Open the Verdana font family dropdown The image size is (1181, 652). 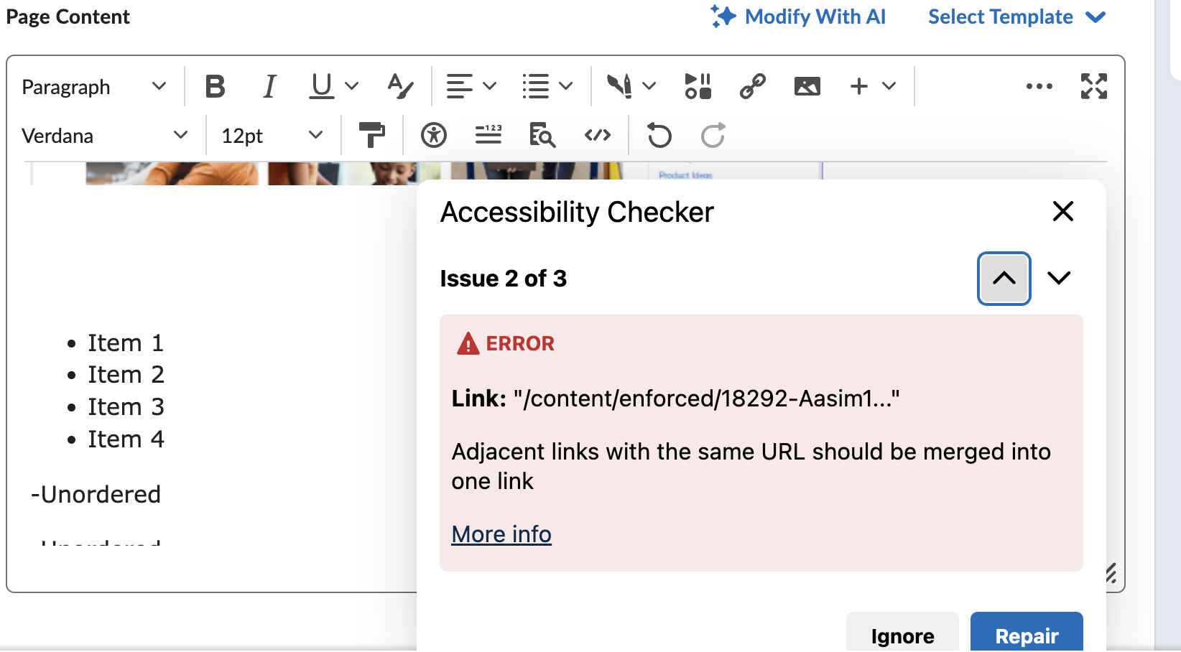(x=105, y=135)
